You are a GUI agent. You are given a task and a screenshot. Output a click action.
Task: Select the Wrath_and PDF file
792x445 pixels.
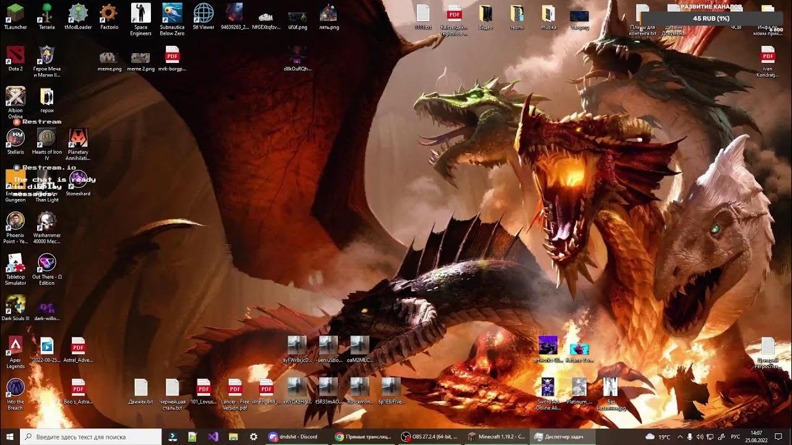[x=267, y=391]
